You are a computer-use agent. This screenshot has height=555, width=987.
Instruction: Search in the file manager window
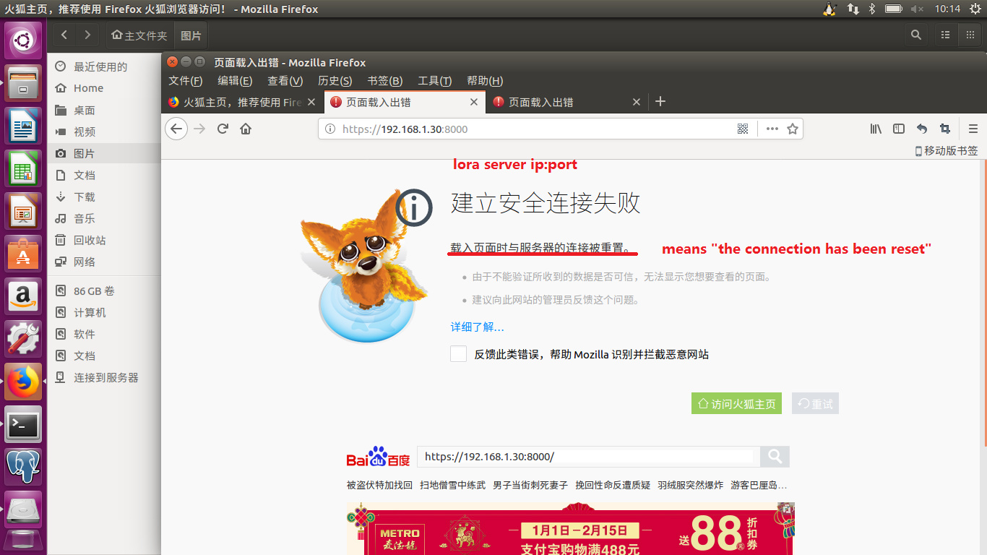pyautogui.click(x=916, y=35)
